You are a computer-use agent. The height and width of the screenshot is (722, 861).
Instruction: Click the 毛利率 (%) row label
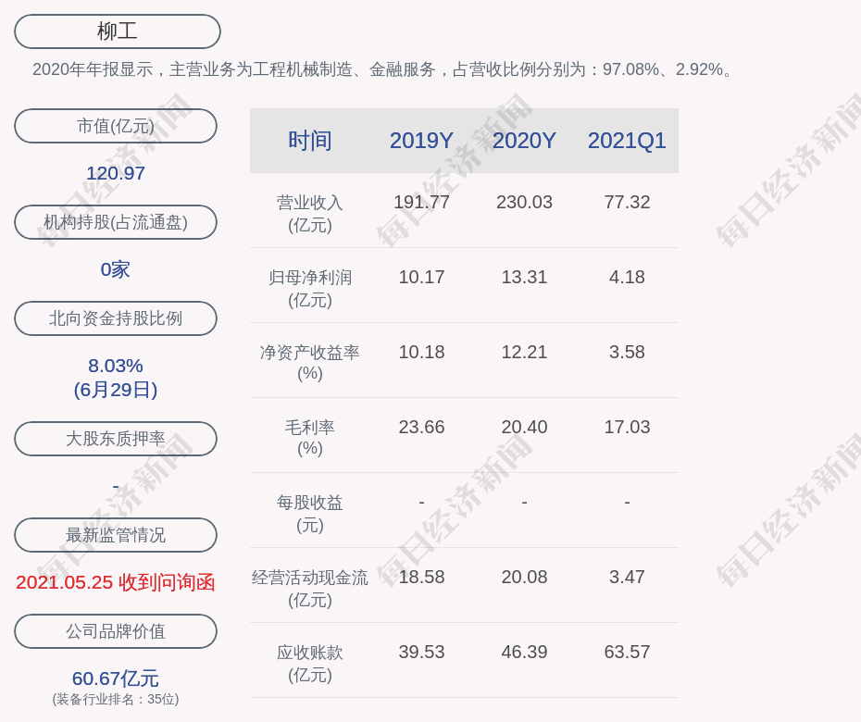coord(310,438)
